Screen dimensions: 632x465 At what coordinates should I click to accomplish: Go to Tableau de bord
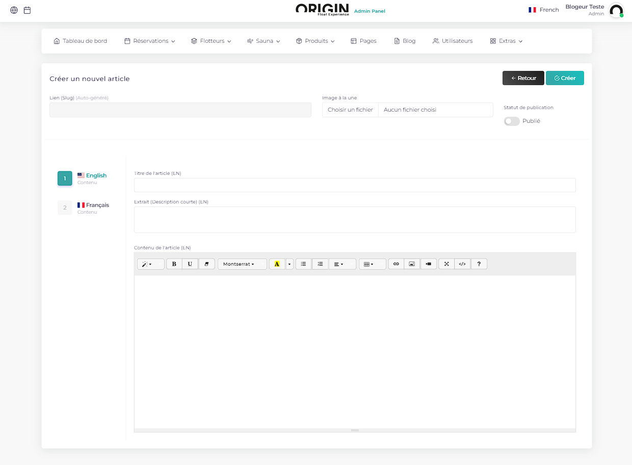click(81, 41)
